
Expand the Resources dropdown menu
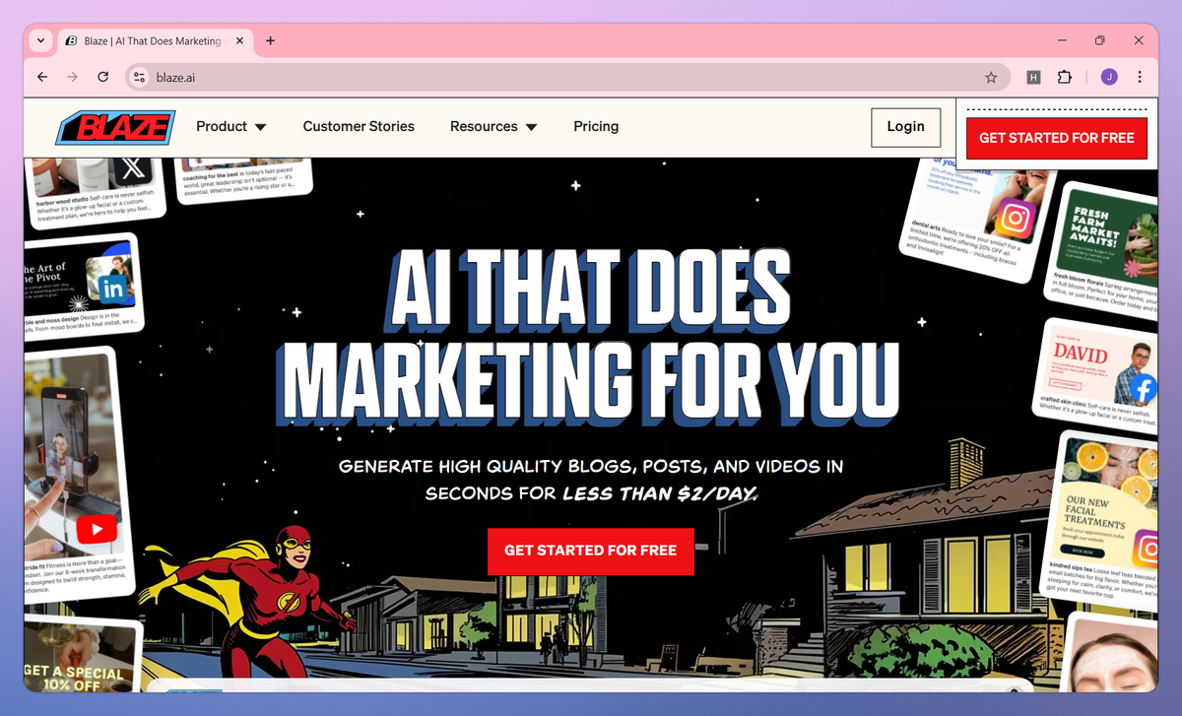point(493,126)
